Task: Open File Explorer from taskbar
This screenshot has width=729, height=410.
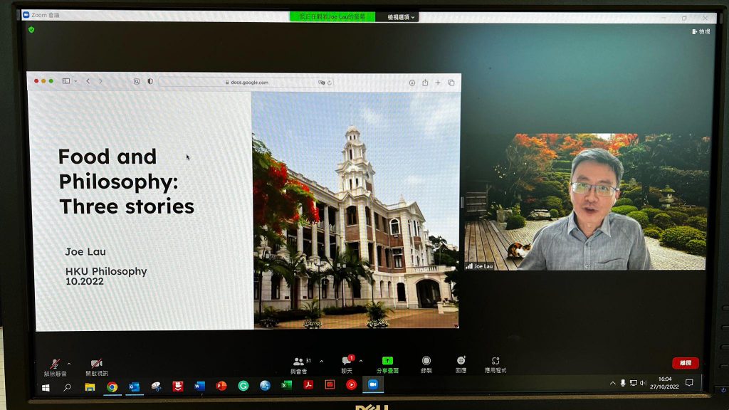Action: pyautogui.click(x=90, y=387)
